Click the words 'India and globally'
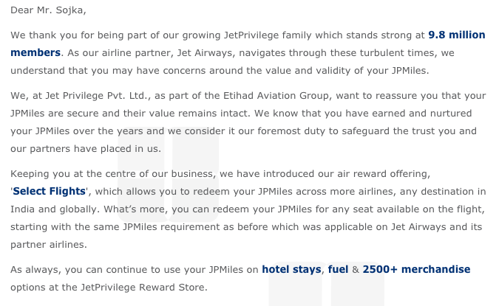The image size is (499, 306). coord(55,209)
